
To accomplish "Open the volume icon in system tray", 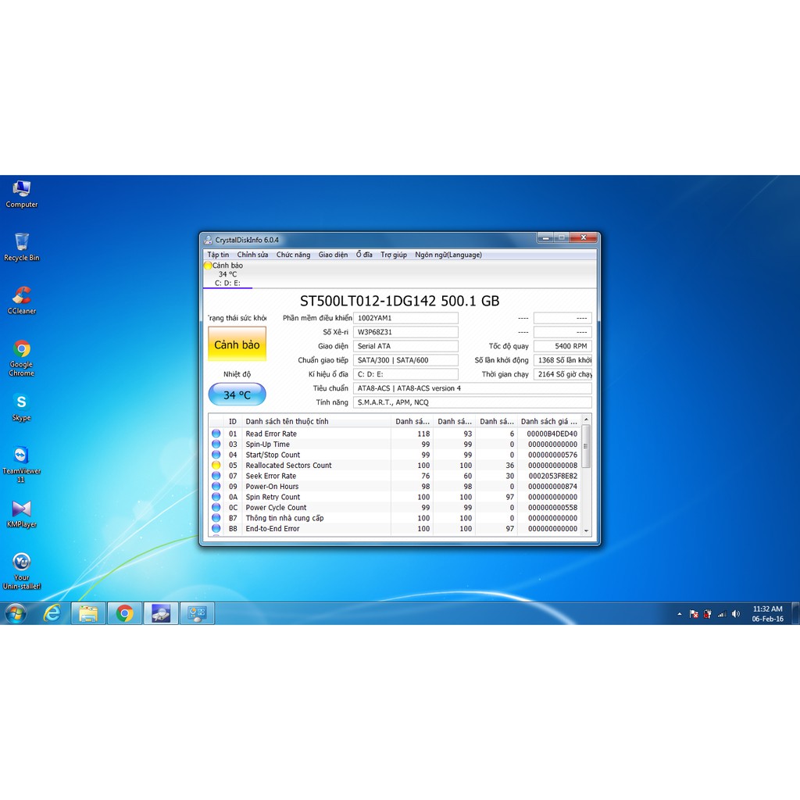I will [x=735, y=614].
